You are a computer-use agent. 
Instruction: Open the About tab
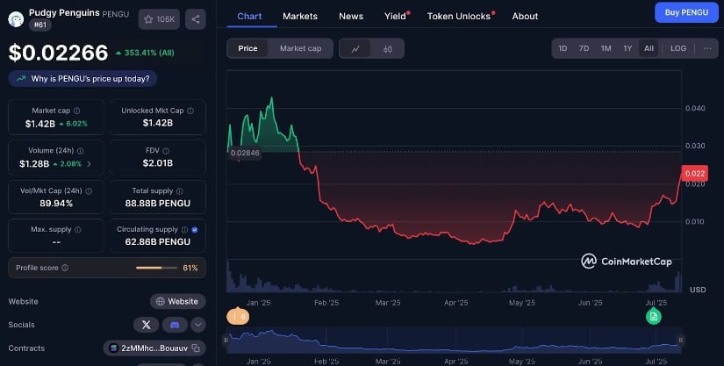525,16
